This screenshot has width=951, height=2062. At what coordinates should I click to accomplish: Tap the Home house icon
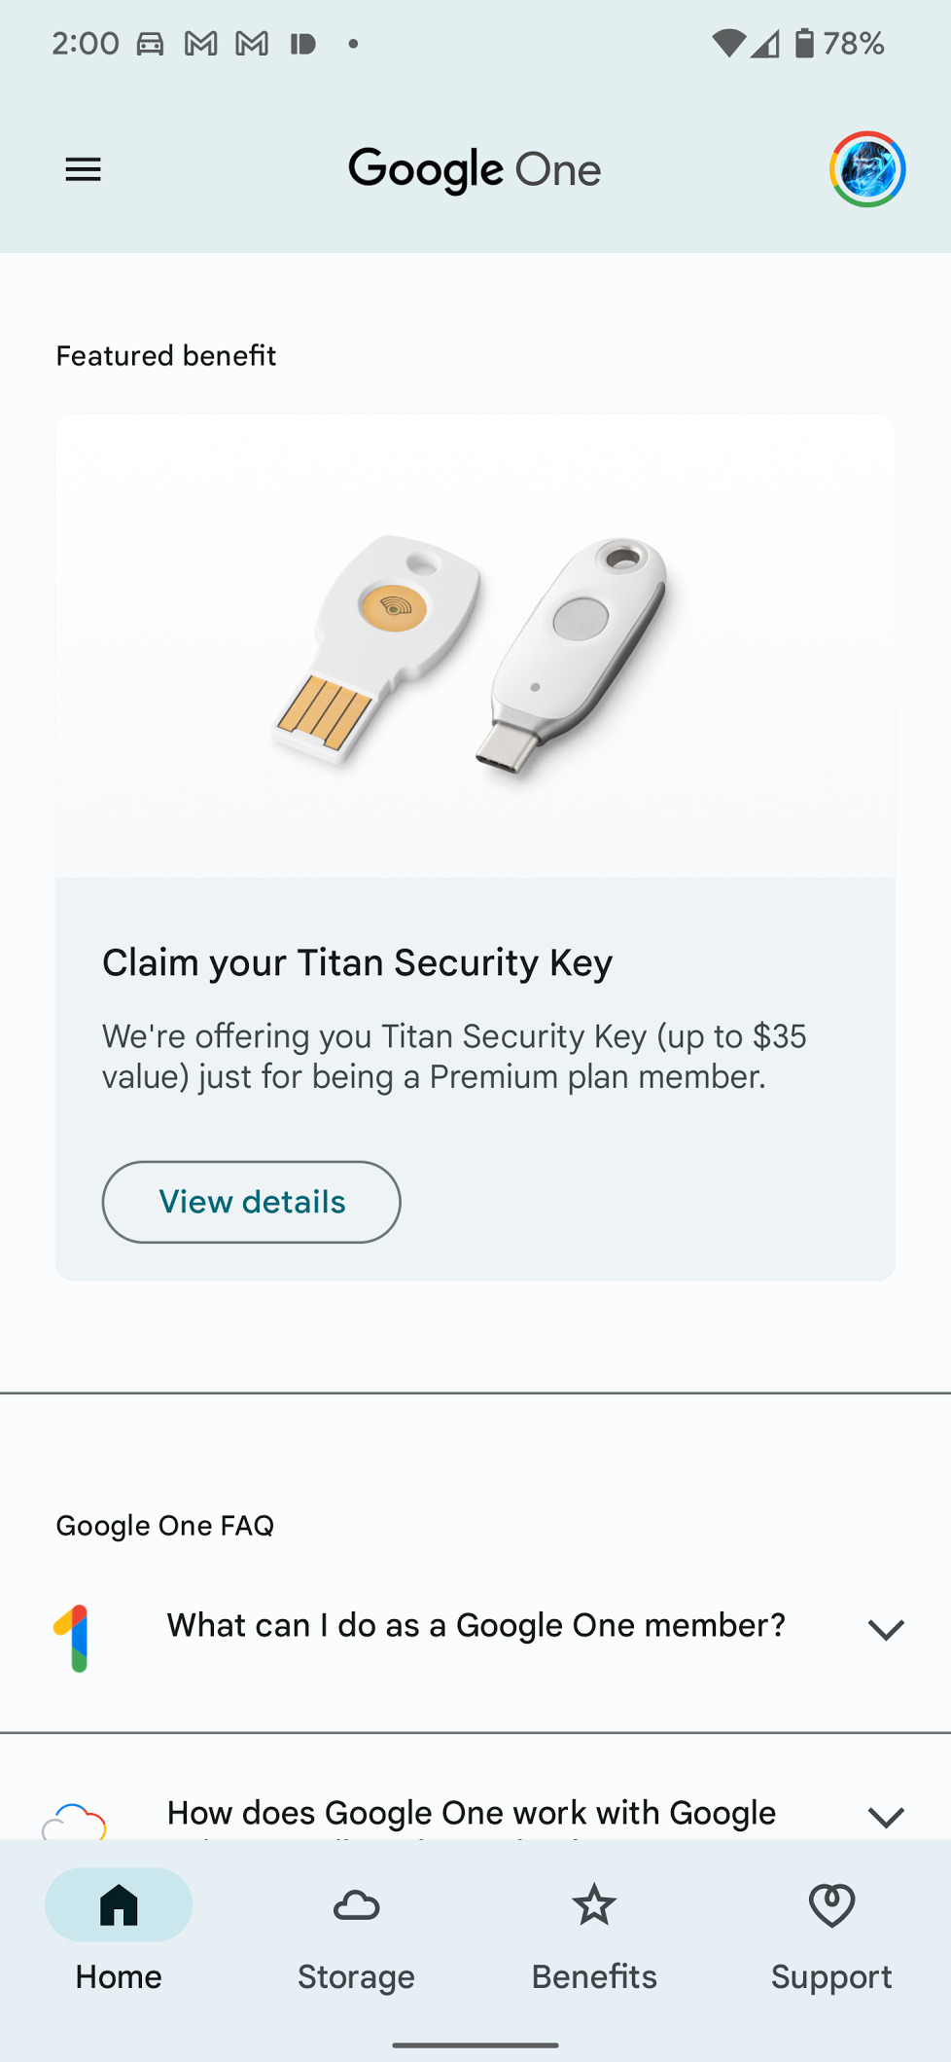(x=119, y=1904)
